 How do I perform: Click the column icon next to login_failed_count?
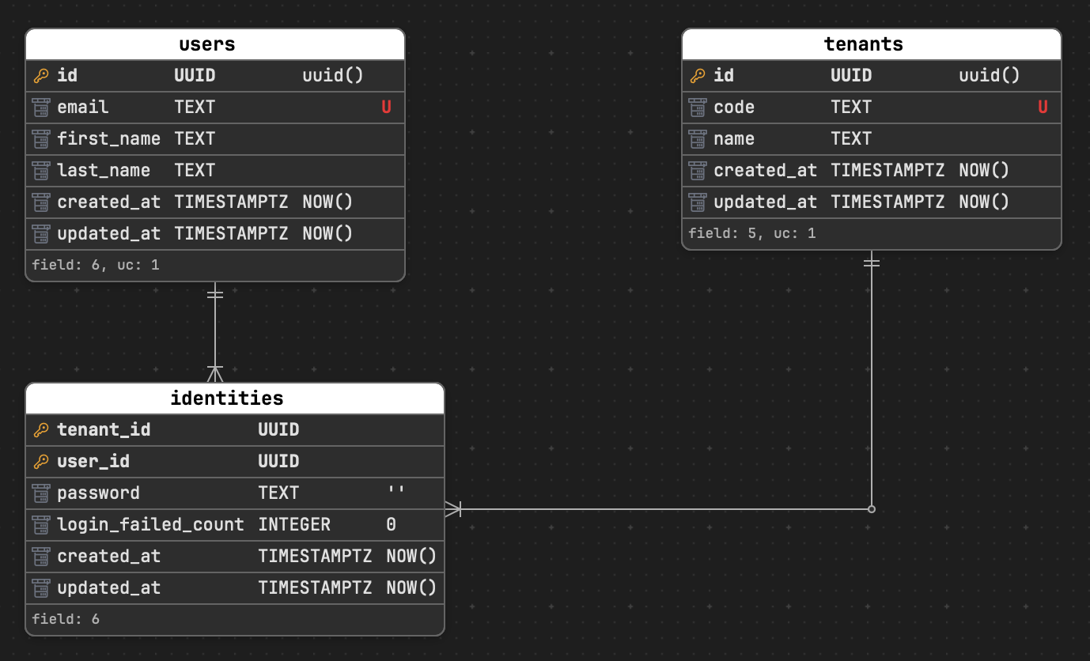[x=40, y=524]
